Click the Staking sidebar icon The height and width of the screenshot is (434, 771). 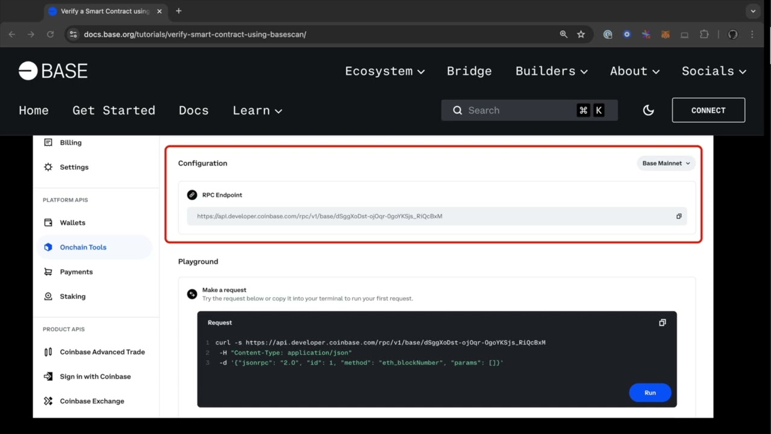(48, 297)
